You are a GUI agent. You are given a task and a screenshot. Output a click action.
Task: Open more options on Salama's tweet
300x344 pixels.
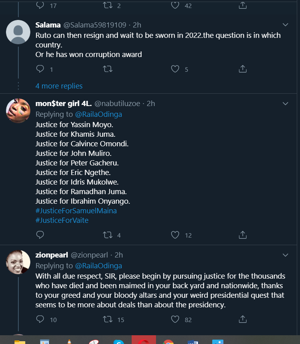[285, 25]
